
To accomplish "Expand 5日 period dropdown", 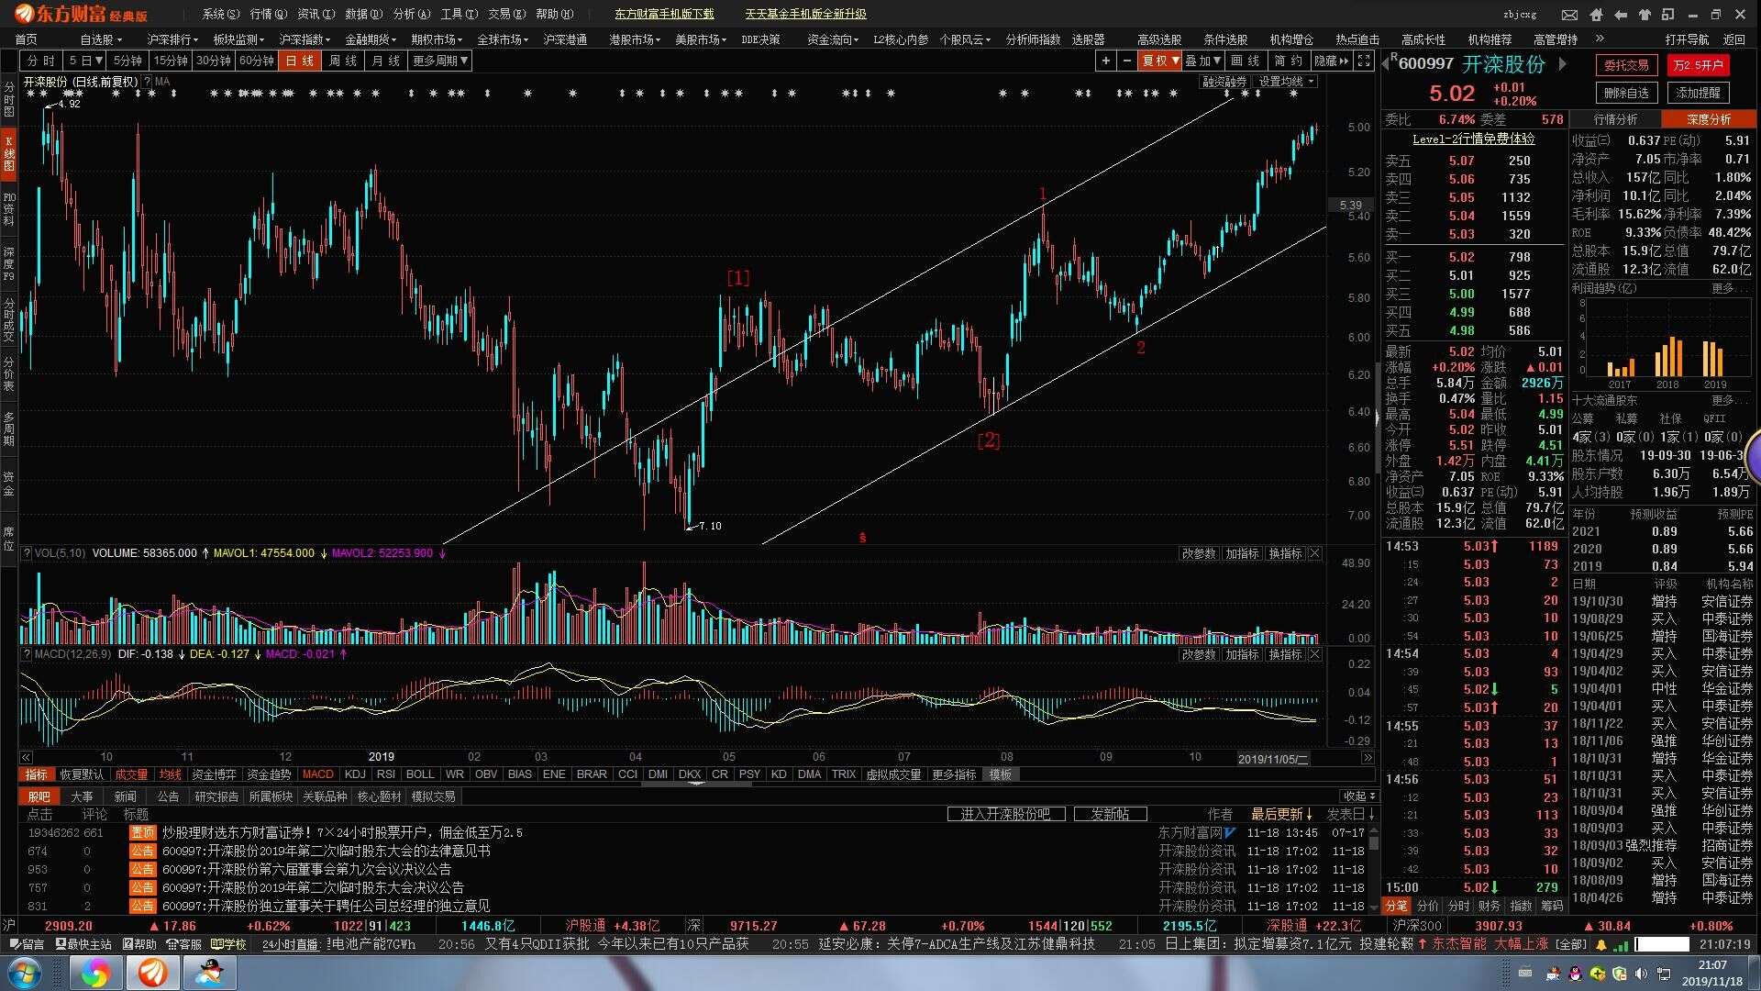I will click(x=86, y=61).
